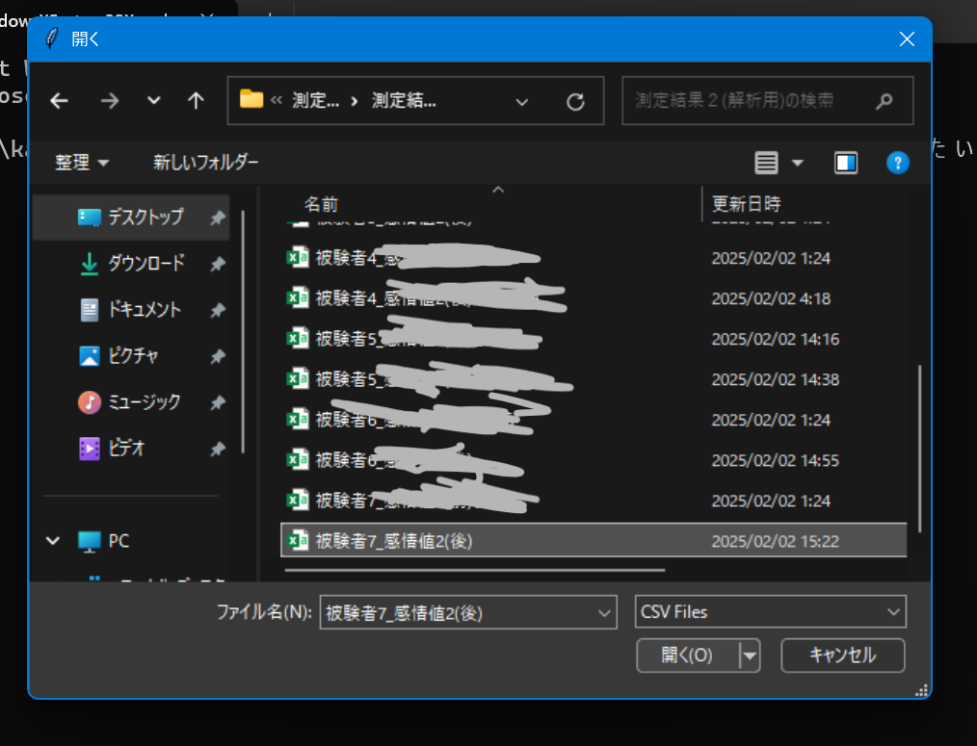
Task: Collapse the PC tree item
Action: pyautogui.click(x=53, y=541)
